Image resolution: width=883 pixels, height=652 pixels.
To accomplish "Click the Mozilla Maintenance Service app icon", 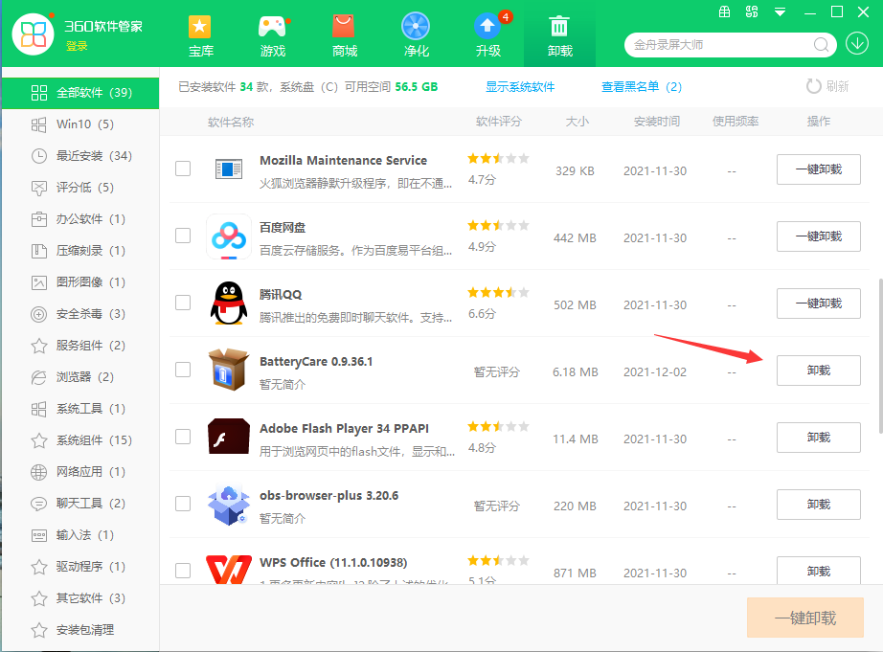I will pyautogui.click(x=229, y=169).
